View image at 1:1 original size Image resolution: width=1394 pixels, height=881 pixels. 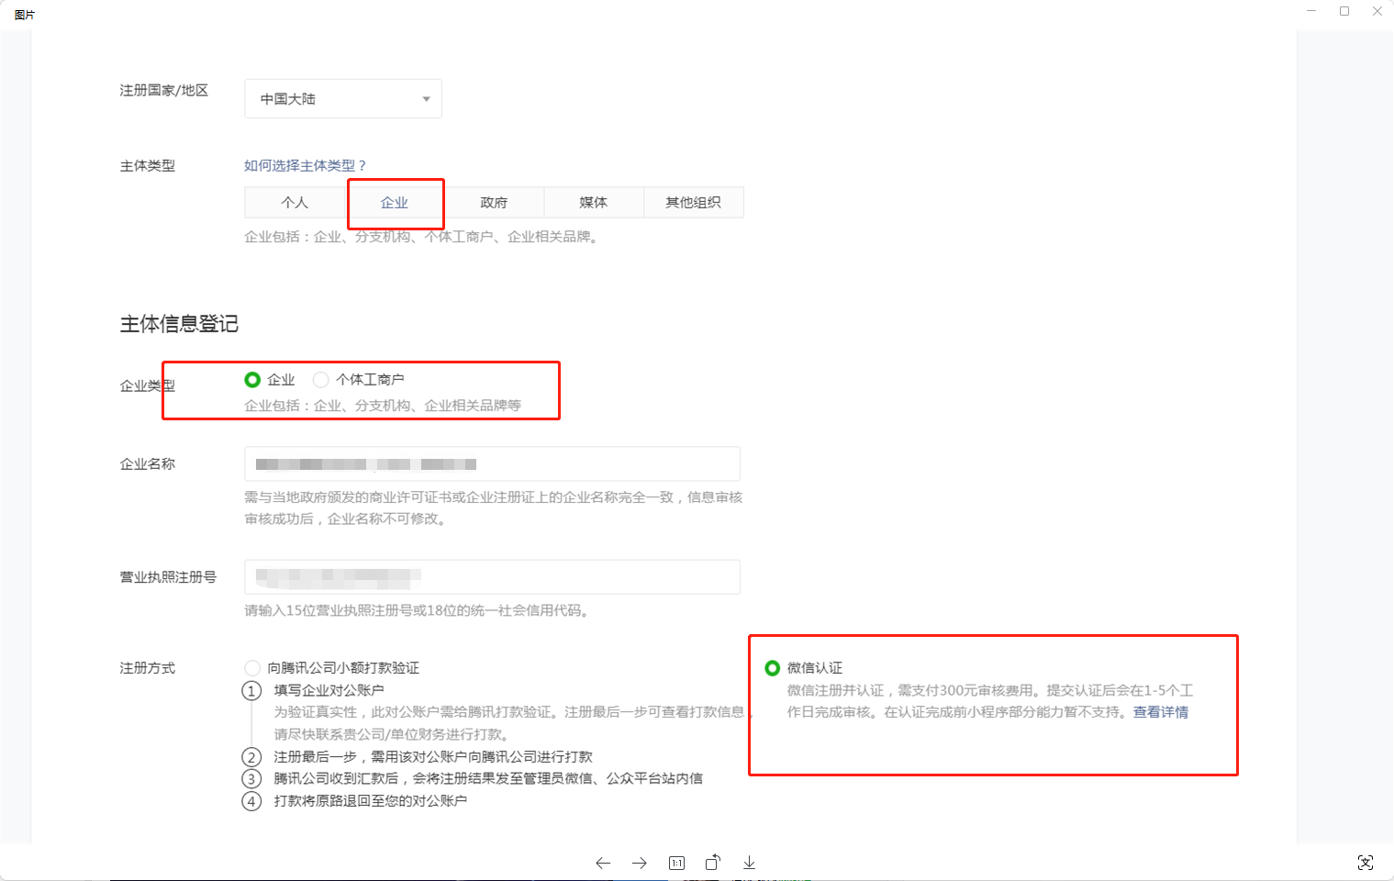pos(676,863)
